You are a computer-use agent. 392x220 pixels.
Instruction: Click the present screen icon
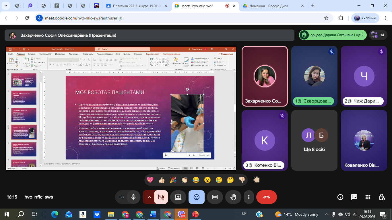[x=178, y=197]
